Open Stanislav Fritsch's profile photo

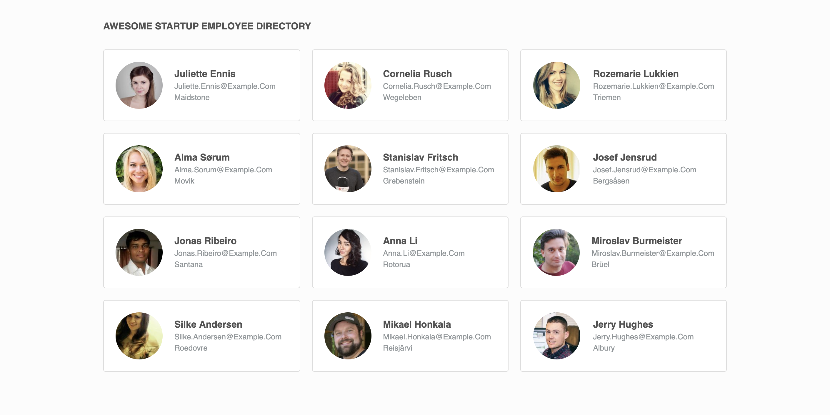348,169
